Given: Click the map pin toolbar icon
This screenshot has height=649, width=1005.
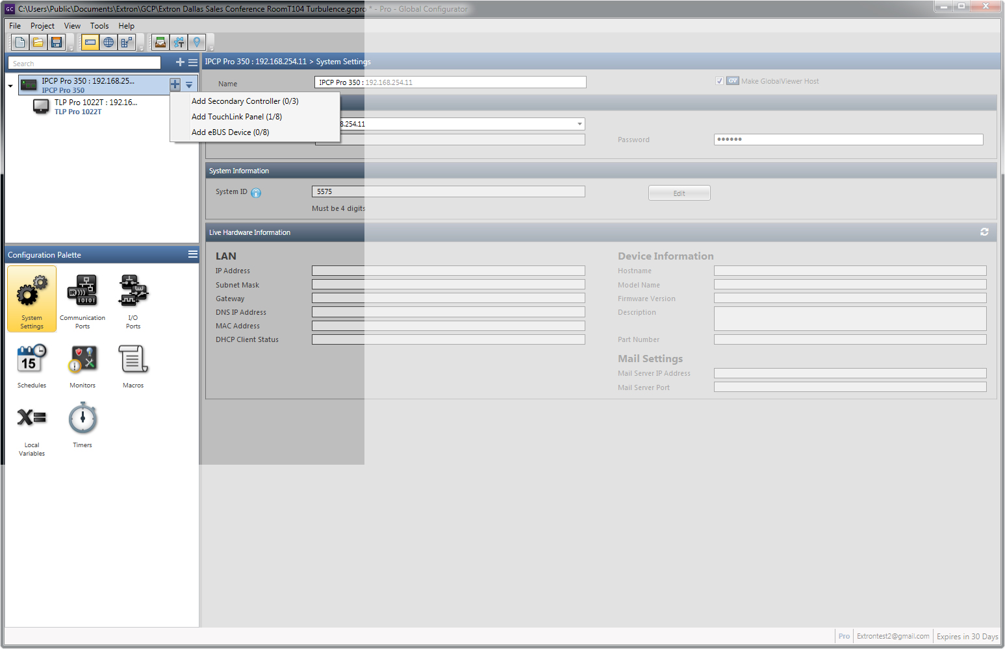Looking at the screenshot, I should [197, 43].
